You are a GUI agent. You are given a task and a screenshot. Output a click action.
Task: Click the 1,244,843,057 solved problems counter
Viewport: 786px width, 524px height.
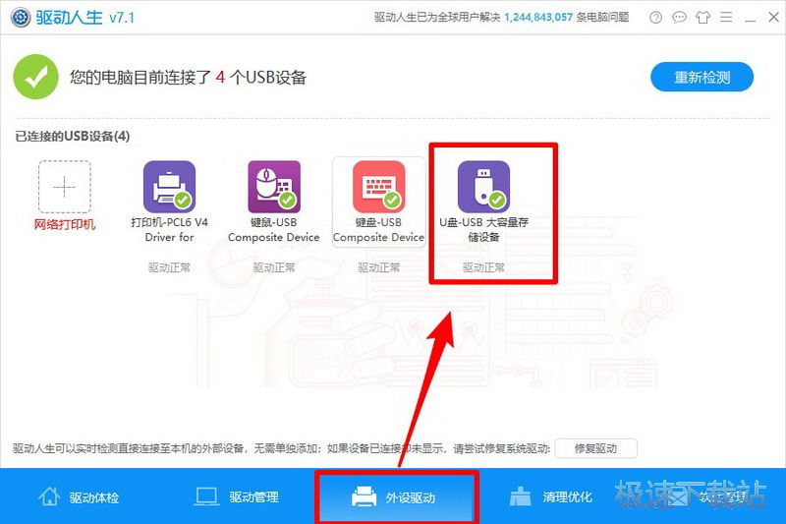coord(538,18)
